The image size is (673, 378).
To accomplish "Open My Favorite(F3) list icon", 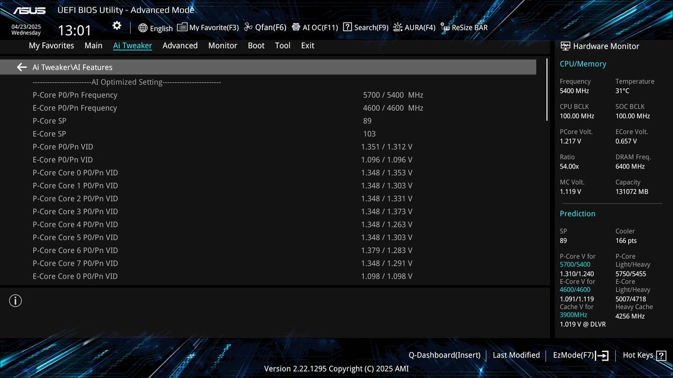I will coord(182,27).
